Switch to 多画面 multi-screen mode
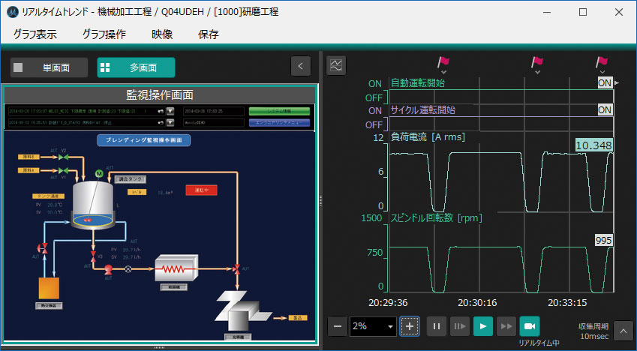637x351 pixels. [136, 67]
